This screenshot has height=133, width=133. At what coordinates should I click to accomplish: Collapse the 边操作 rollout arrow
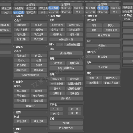point(14,47)
